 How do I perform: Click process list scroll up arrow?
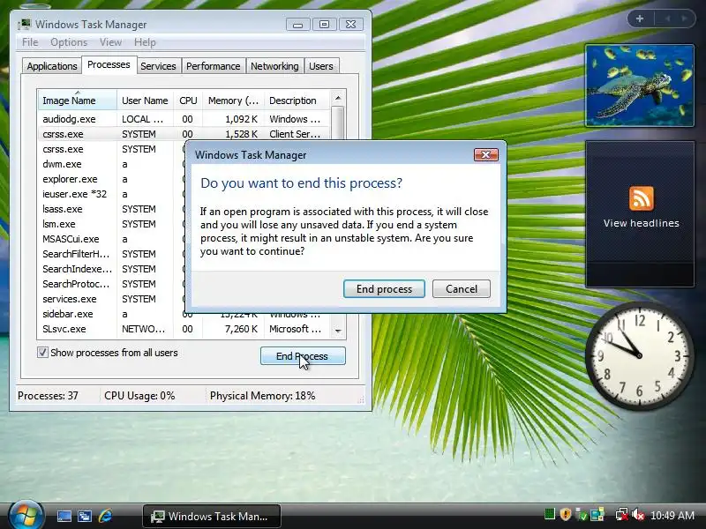tap(338, 98)
